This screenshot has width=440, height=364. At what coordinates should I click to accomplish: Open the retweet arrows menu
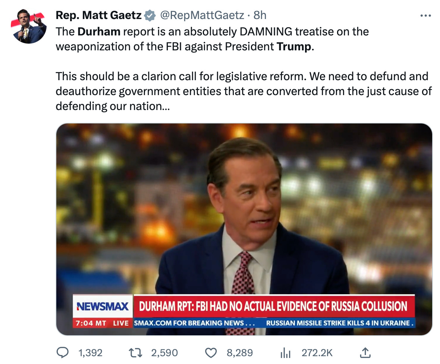click(135, 352)
